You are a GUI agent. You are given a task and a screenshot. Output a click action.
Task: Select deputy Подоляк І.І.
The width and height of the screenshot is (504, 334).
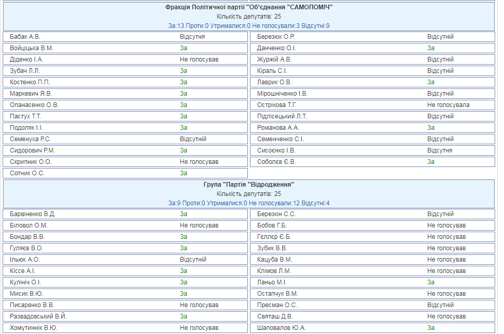coord(26,128)
